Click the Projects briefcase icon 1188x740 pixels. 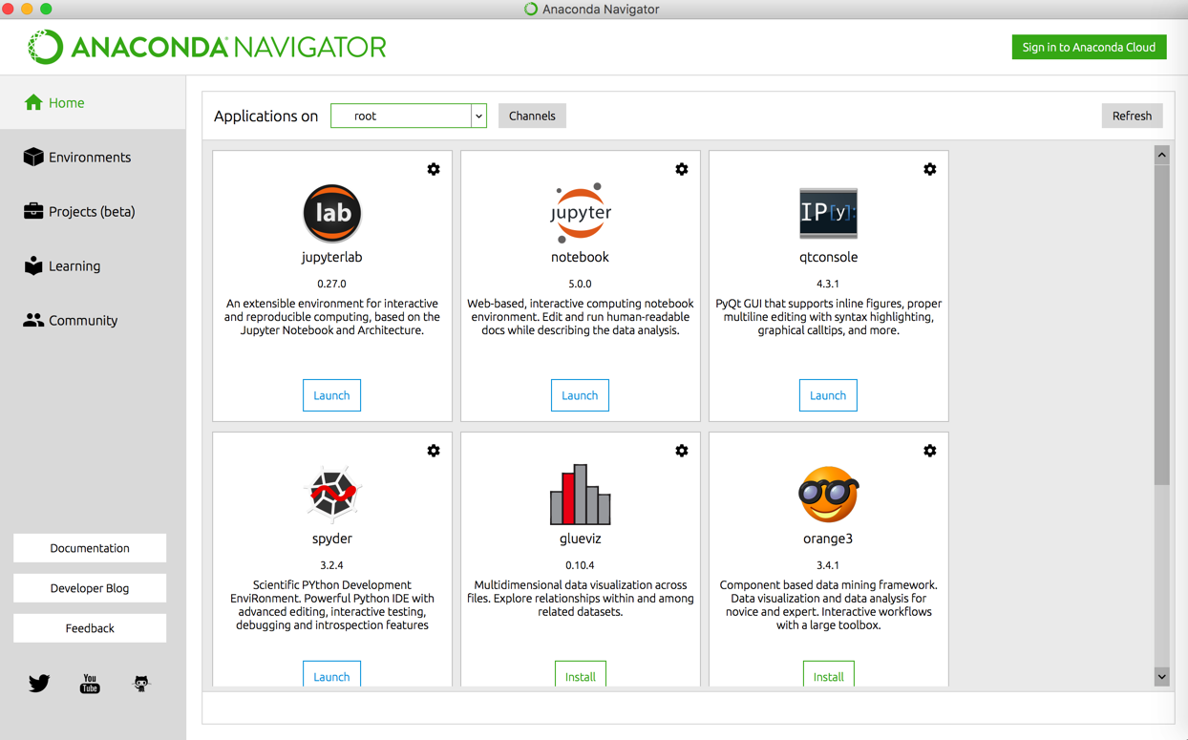pyautogui.click(x=33, y=211)
